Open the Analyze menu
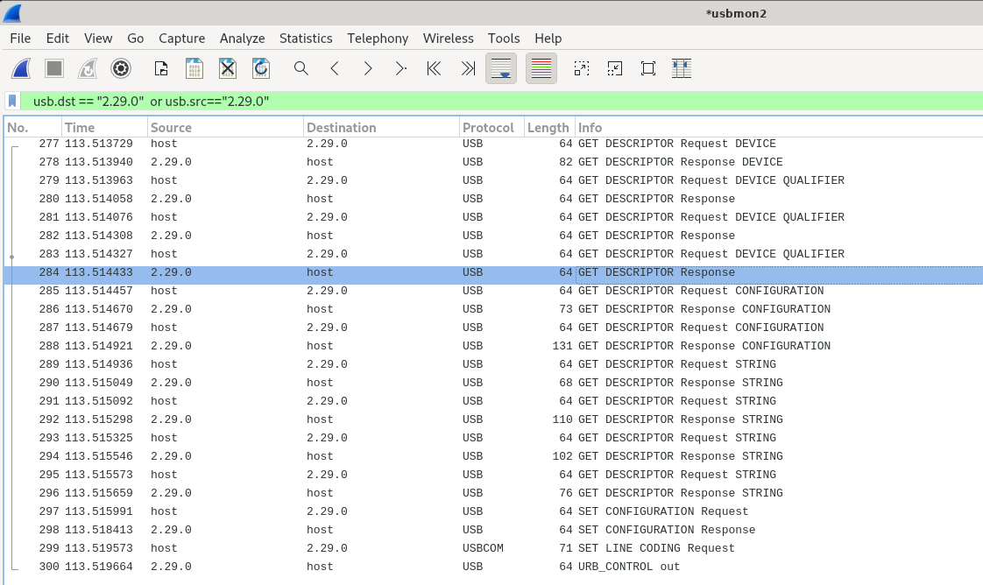Image resolution: width=983 pixels, height=585 pixels. click(242, 39)
